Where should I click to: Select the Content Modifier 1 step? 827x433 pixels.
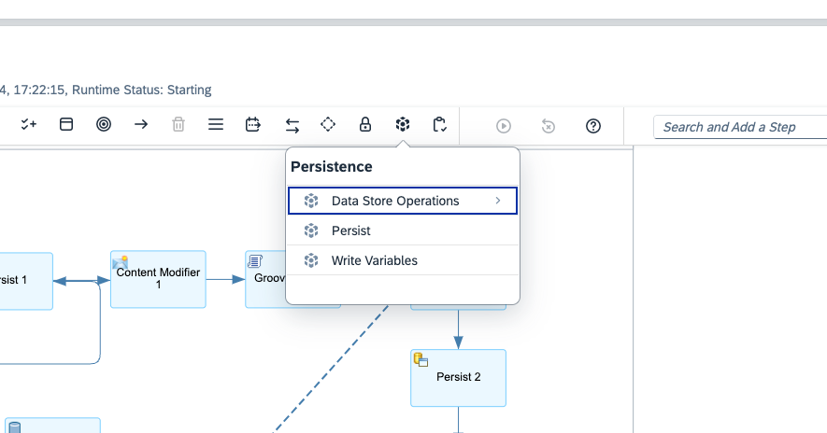coord(158,279)
